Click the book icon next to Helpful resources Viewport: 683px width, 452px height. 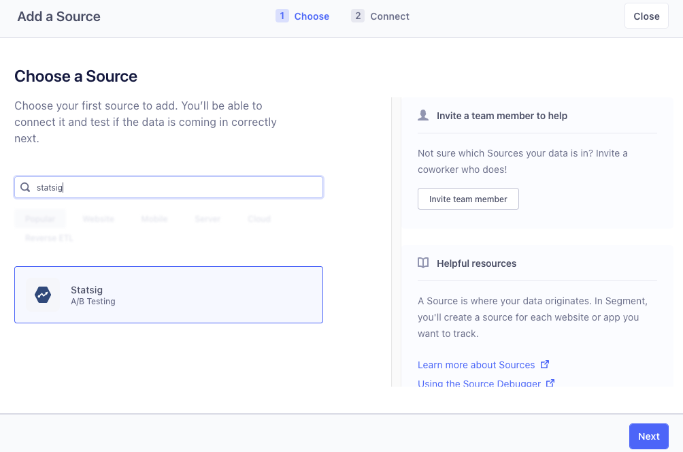(x=423, y=263)
